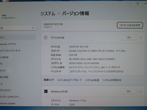Viewport: 147px width, 110px height.
Task: Open Network and Internet settings
Action: (10, 51)
